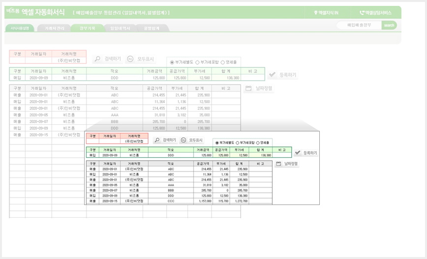Click the magnifier 검색하기 button on the faded sheet
427x259 pixels.
pos(108,59)
